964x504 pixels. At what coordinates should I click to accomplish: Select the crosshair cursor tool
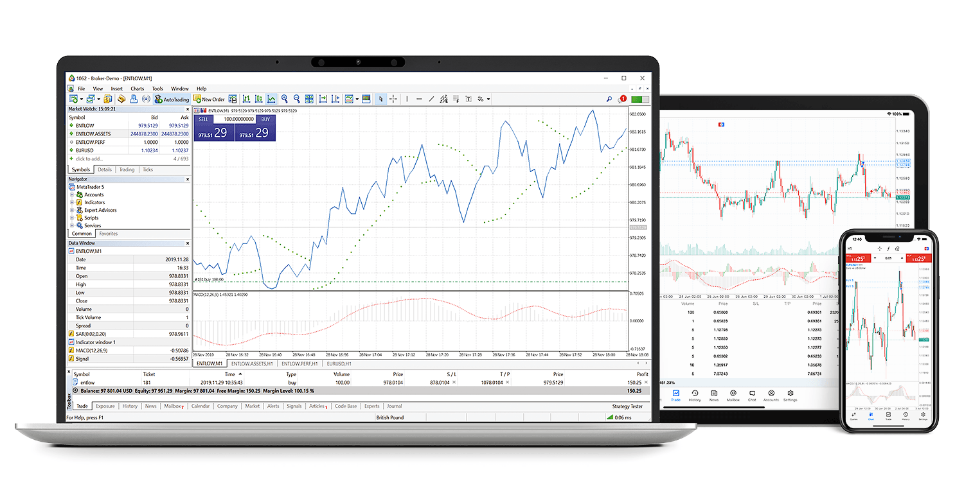click(x=393, y=99)
